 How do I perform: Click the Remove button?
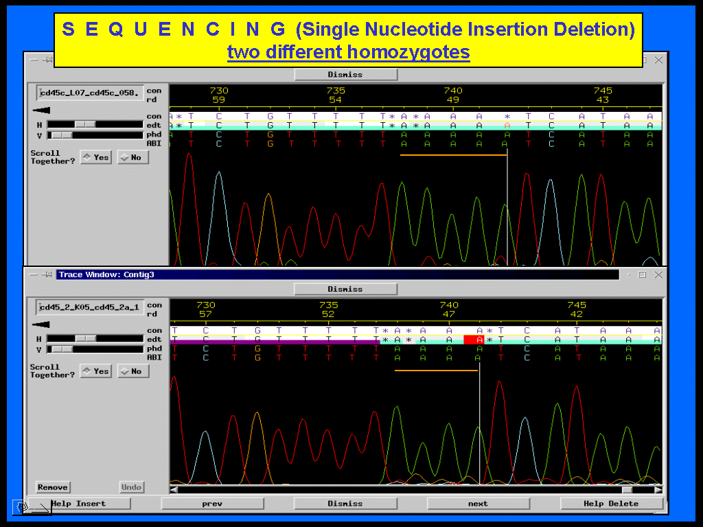coord(53,487)
